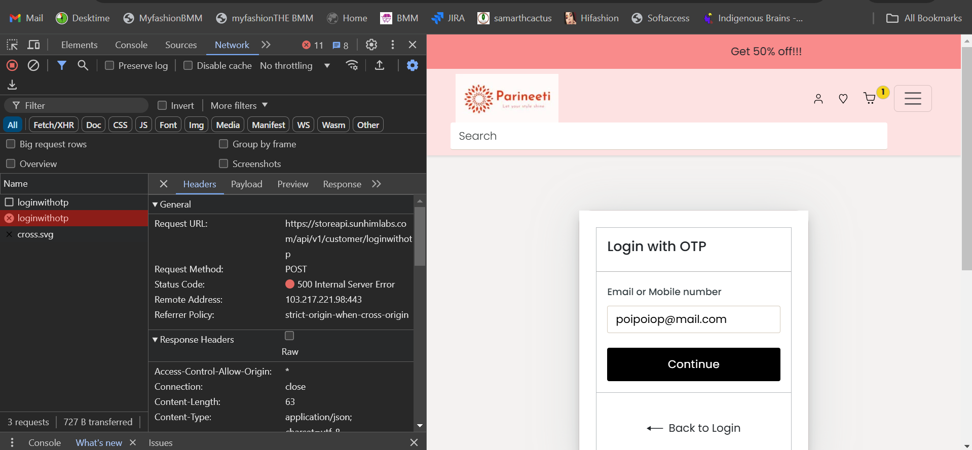
Task: Open the Issues drawer tab
Action: 161,443
